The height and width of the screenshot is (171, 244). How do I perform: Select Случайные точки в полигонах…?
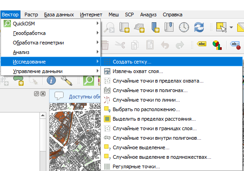tap(172, 90)
